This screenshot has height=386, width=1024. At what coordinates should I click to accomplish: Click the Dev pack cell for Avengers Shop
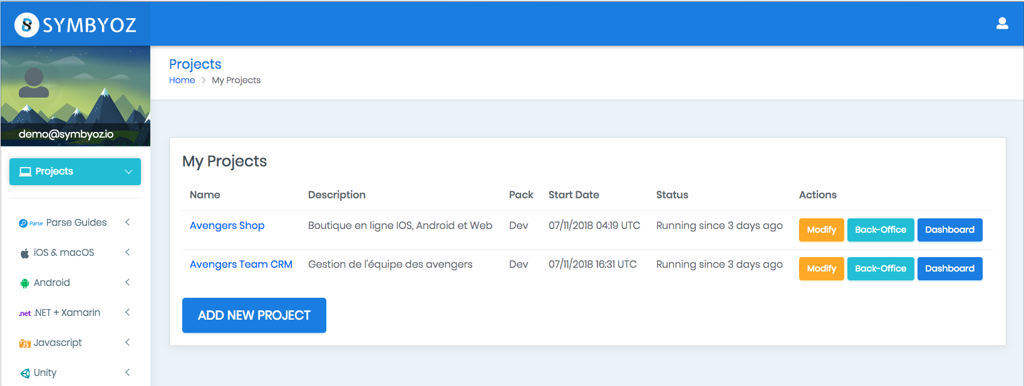coord(519,225)
